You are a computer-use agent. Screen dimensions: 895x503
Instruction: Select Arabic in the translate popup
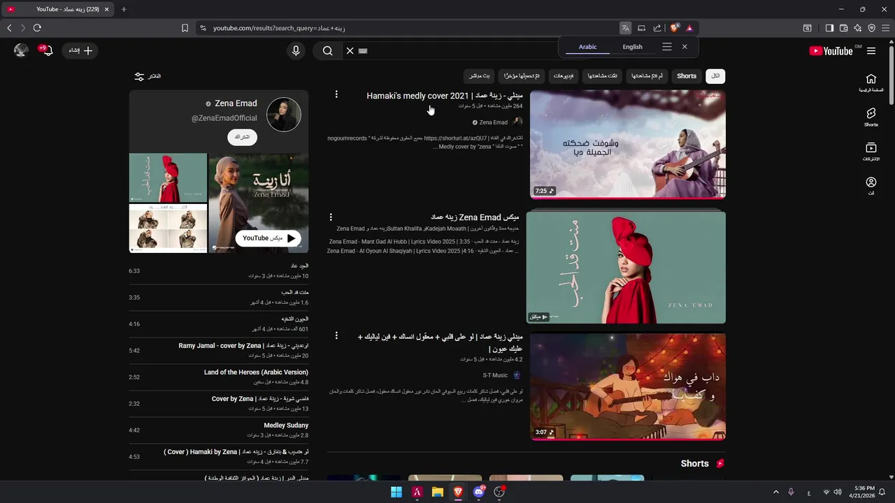coord(587,47)
